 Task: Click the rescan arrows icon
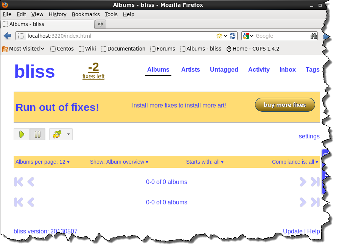(57, 134)
